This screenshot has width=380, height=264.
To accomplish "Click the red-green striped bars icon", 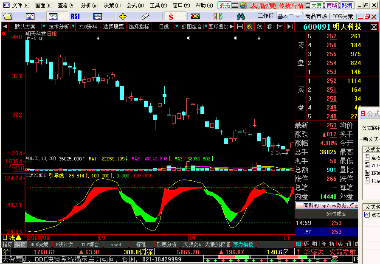I will pyautogui.click(x=218, y=17).
